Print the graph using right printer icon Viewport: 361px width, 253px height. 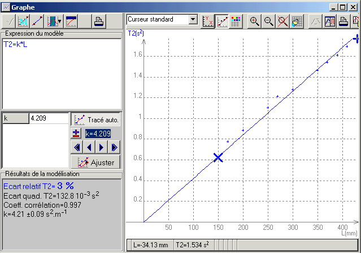pos(343,22)
